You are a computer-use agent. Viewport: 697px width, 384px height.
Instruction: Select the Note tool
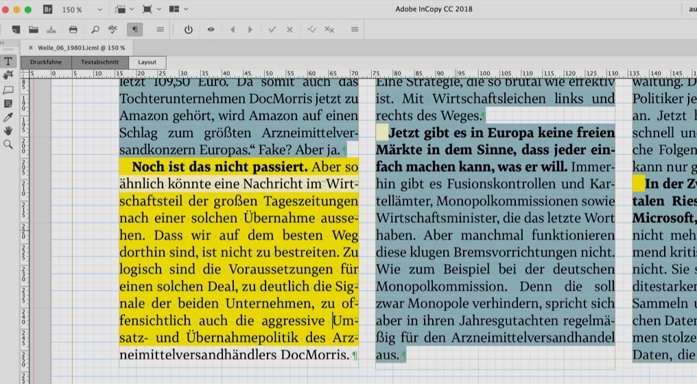(8, 90)
